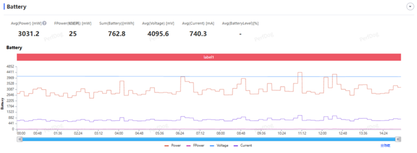Click the Avg(BatteryLevel)[%] heading

(241, 23)
